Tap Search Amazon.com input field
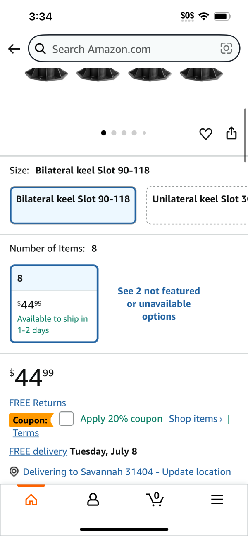The width and height of the screenshot is (248, 536). coord(134,49)
